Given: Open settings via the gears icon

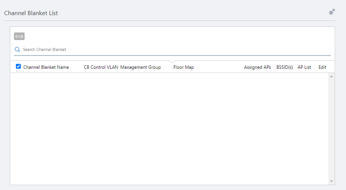Looking at the screenshot, I should tap(332, 12).
